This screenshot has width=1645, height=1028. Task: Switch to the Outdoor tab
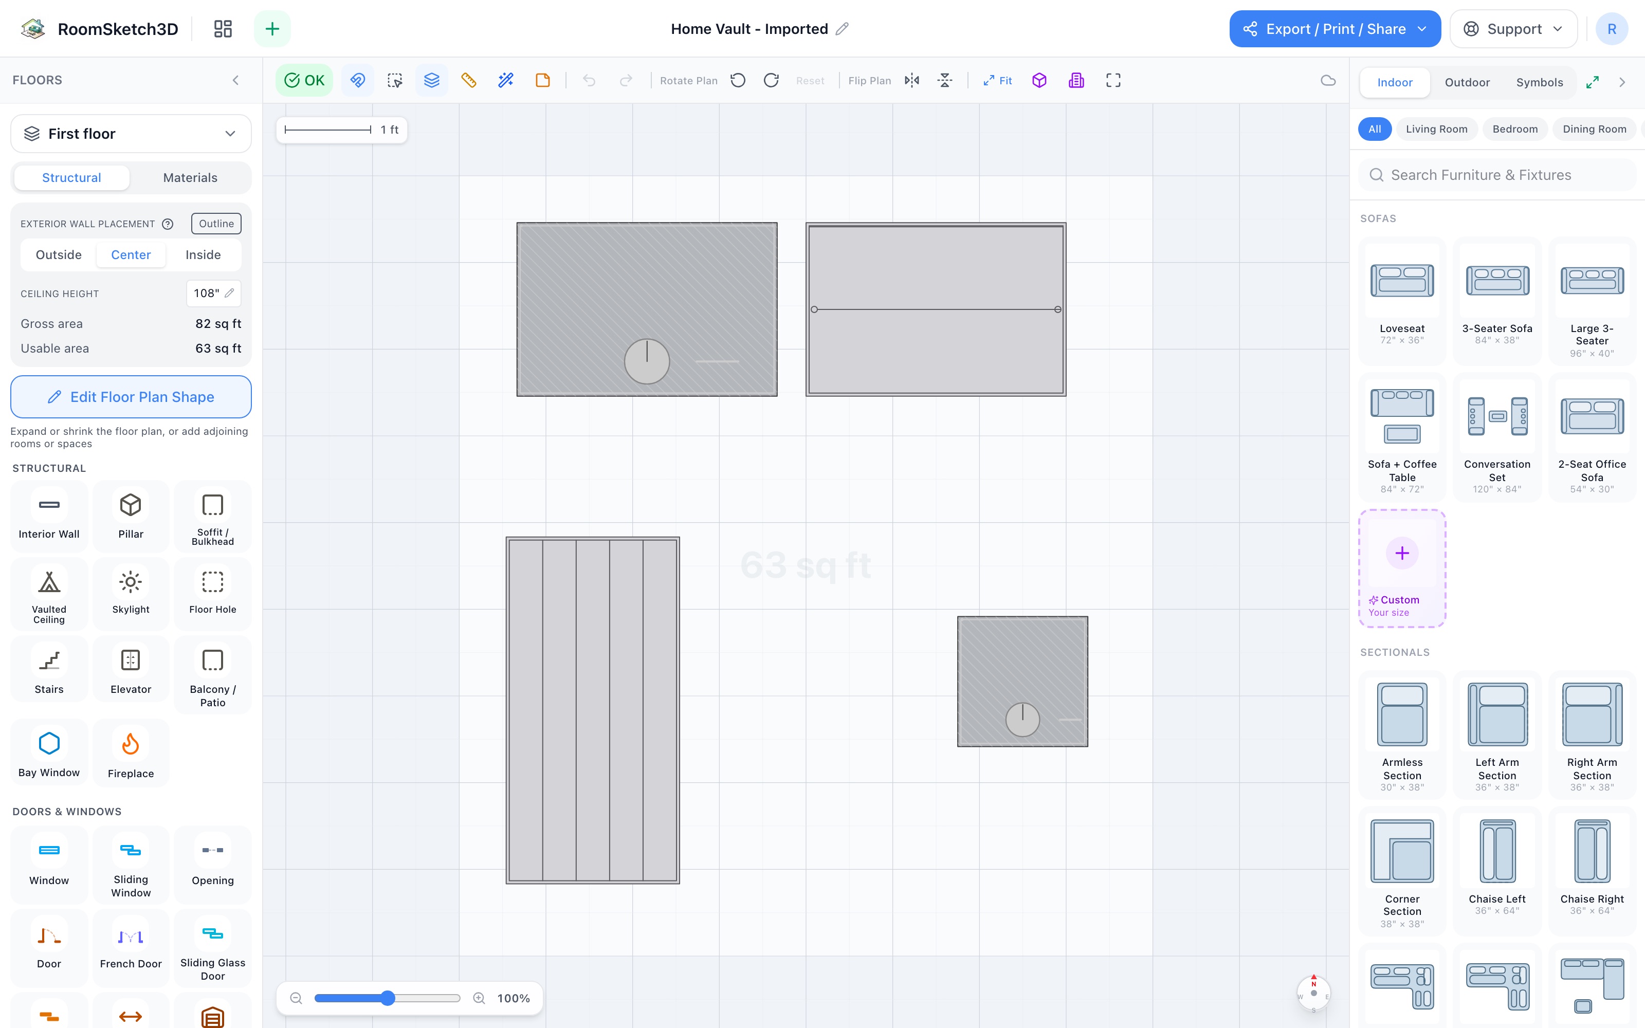click(x=1467, y=82)
